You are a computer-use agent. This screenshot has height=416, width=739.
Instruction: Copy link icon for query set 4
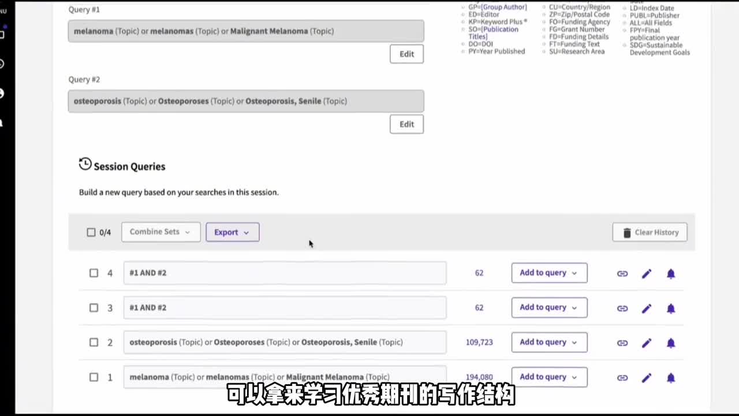point(622,273)
